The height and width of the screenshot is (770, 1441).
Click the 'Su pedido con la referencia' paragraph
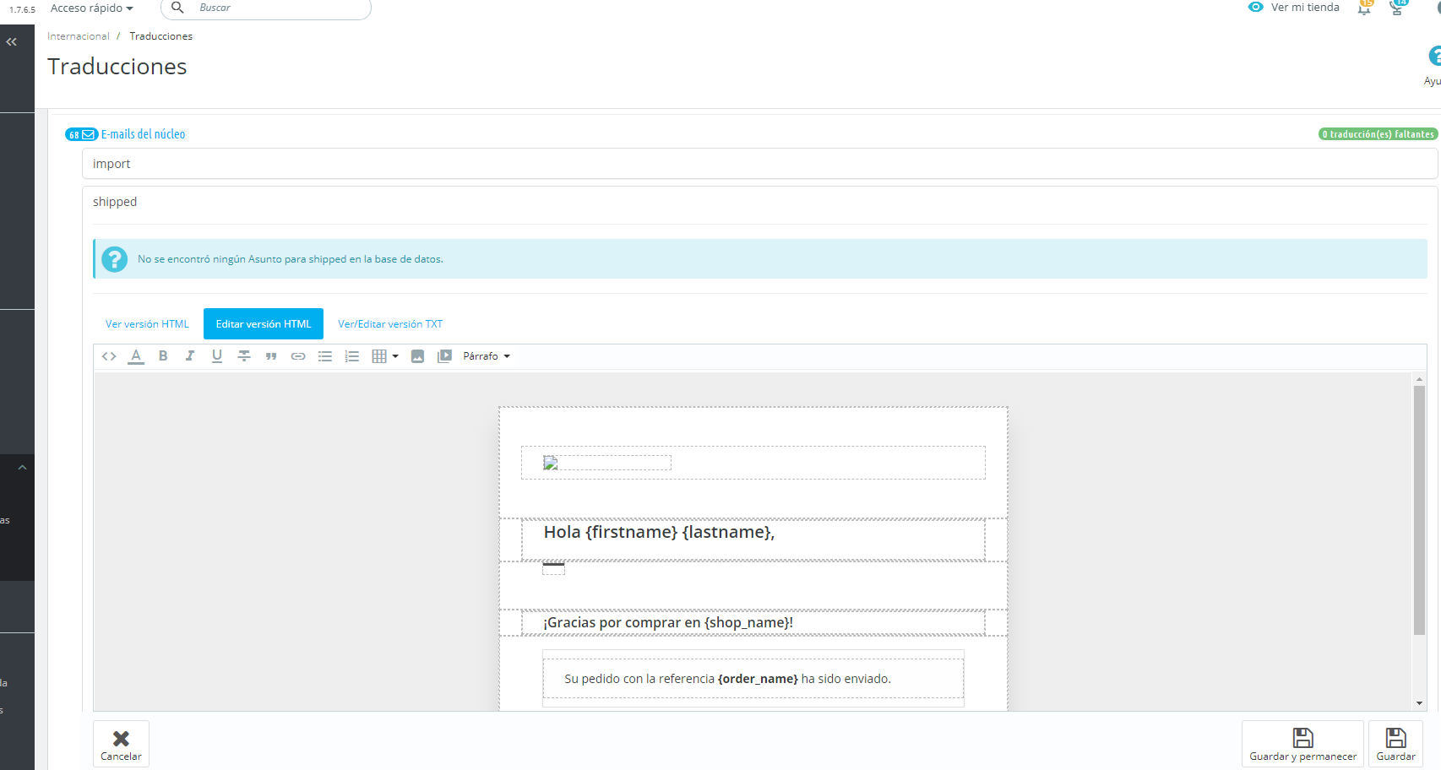727,679
